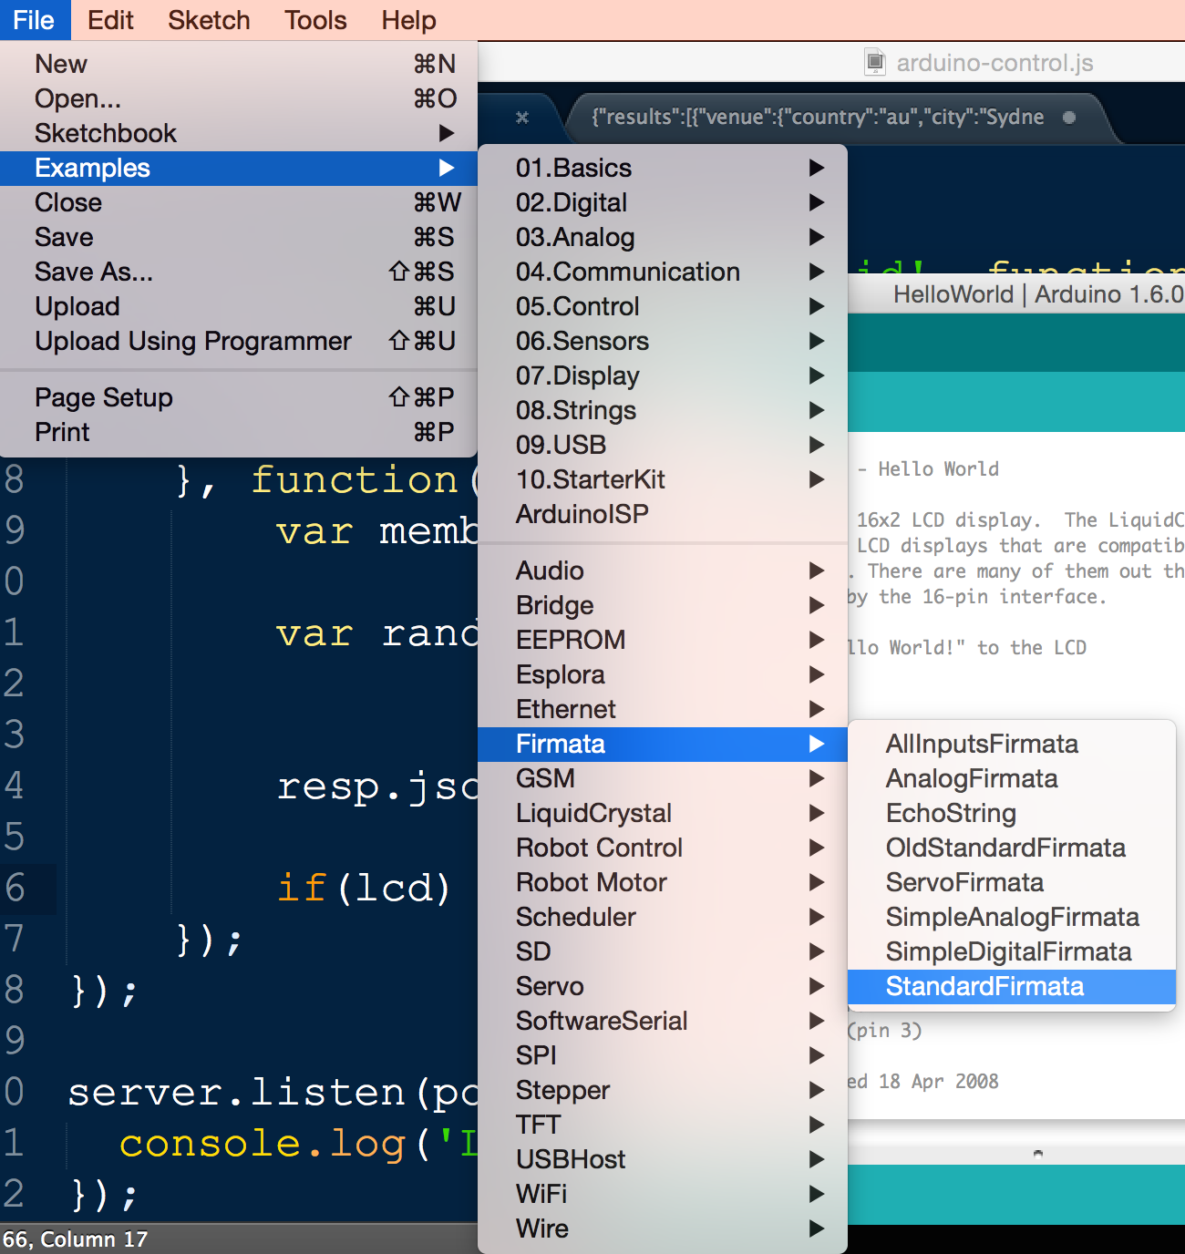Click the line and column status text
The height and width of the screenshot is (1254, 1185).
[x=75, y=1239]
